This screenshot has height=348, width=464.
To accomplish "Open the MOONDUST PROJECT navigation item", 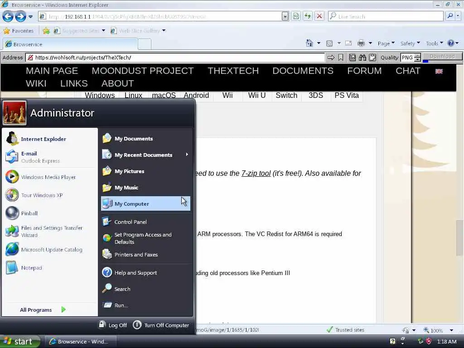I will tap(143, 71).
